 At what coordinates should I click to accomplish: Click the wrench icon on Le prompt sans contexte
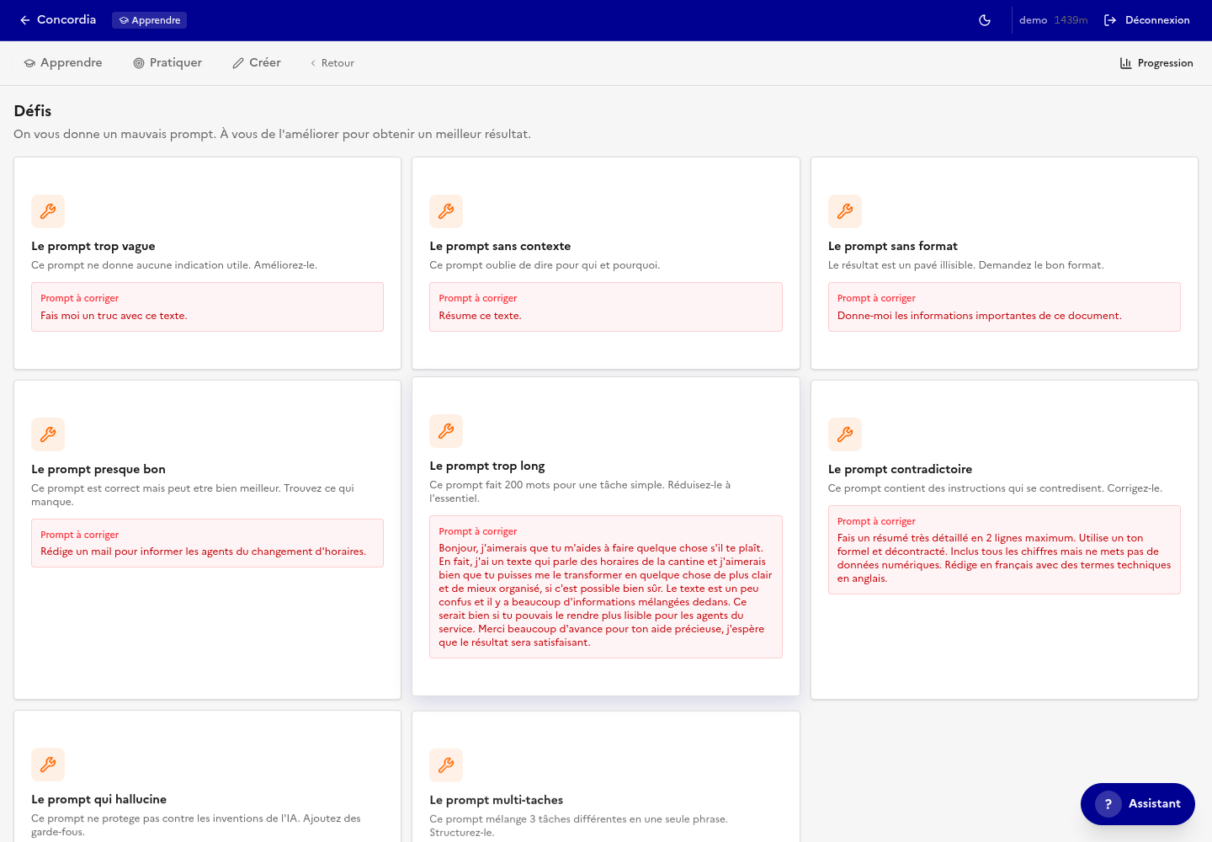pos(446,211)
